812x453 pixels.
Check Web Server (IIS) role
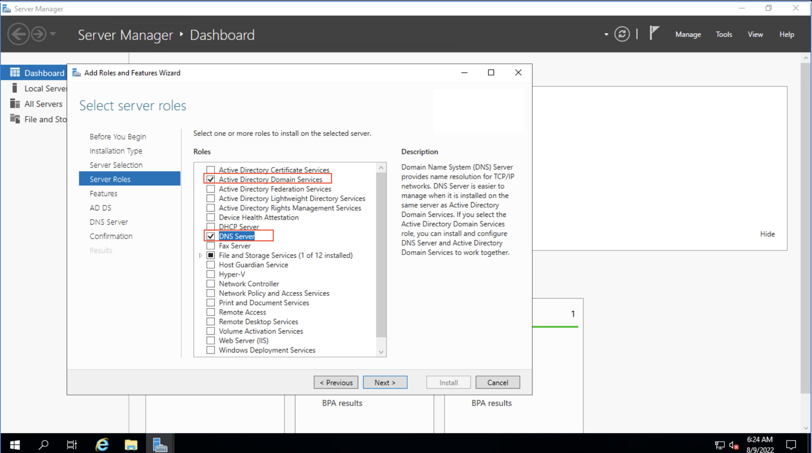tap(211, 341)
